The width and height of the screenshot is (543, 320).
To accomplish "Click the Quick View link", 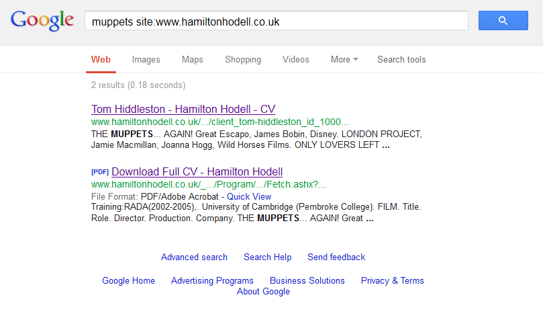I will (x=249, y=196).
